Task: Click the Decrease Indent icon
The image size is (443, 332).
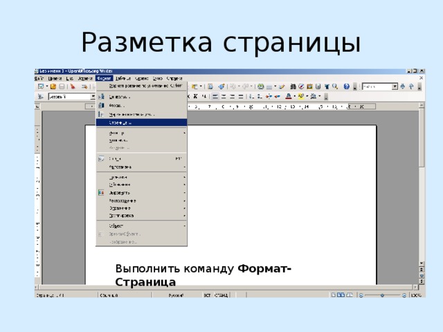Action: [269, 96]
